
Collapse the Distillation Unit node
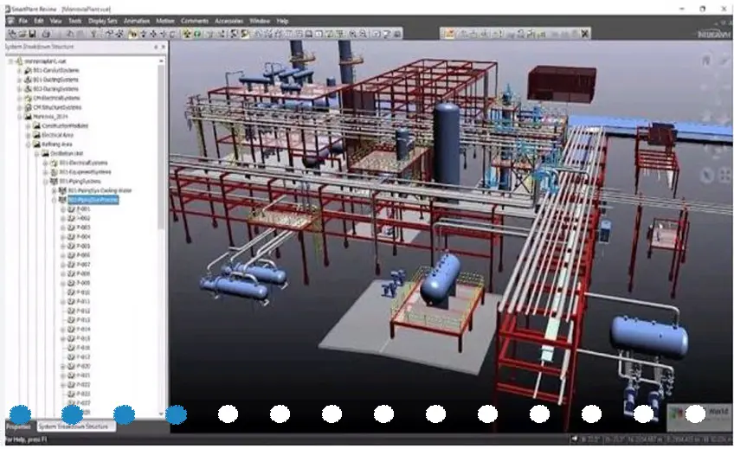[36, 154]
